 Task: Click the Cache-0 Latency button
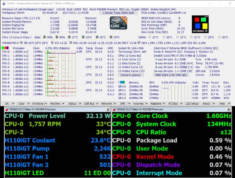pyautogui.click(x=131, y=75)
